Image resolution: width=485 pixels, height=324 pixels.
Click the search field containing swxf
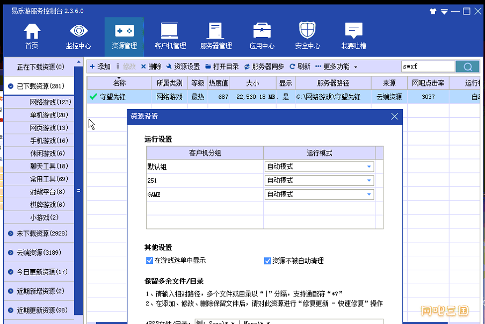(428, 67)
